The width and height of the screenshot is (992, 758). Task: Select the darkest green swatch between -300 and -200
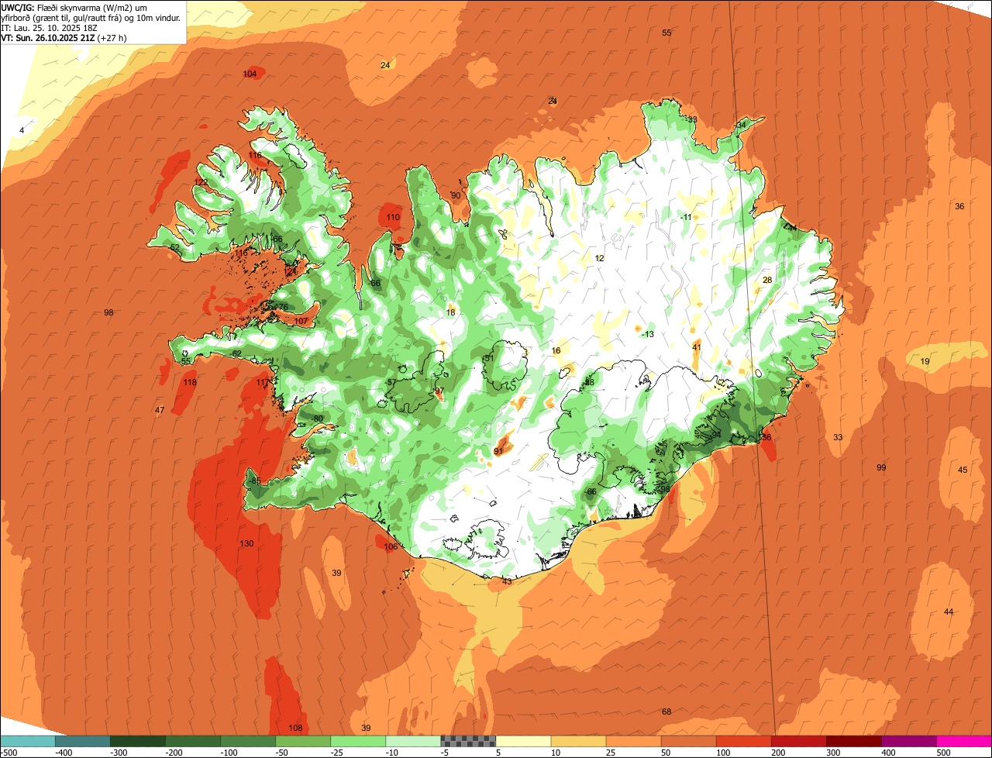click(x=138, y=741)
